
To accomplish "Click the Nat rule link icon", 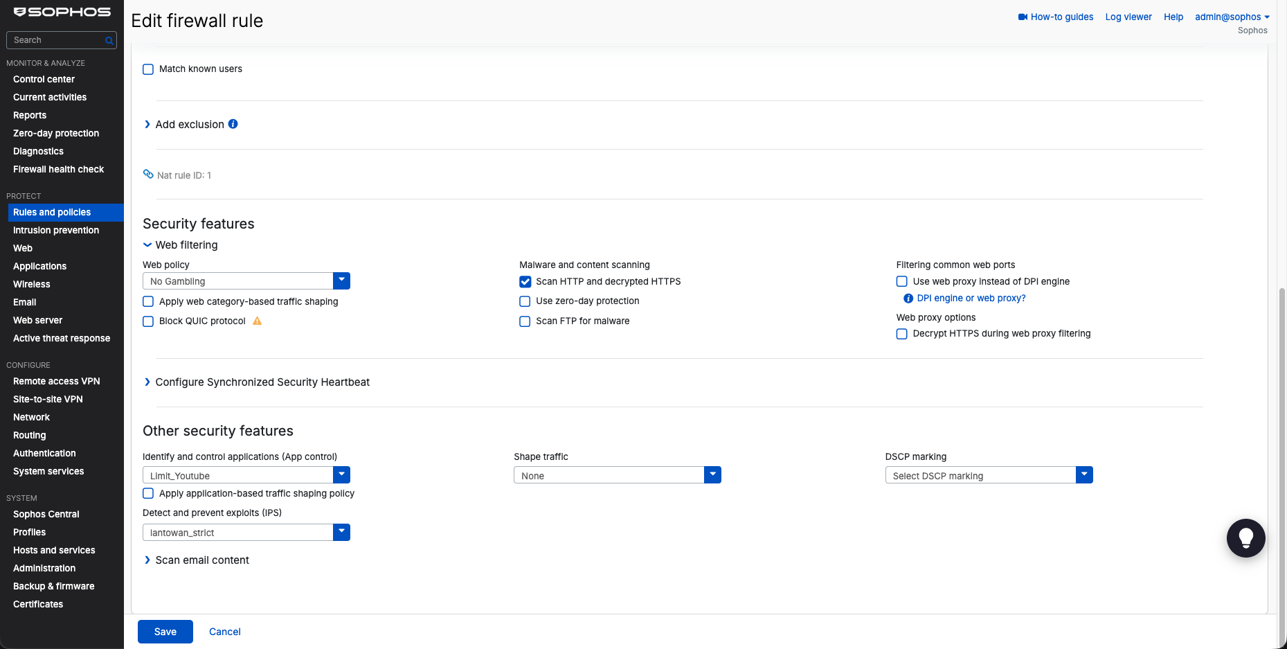I will coord(148,174).
